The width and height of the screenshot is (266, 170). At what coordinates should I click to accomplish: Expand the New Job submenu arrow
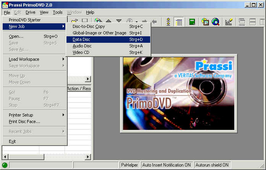point(63,26)
